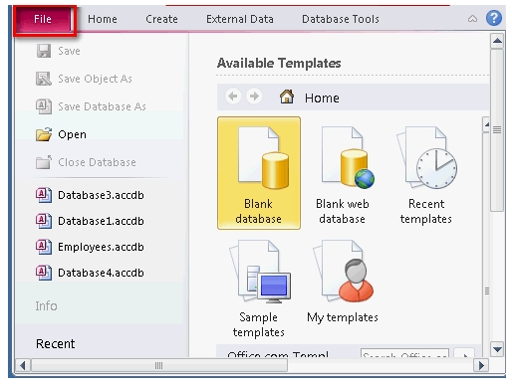
Task: Minimize the ribbon with the caret icon
Action: (x=472, y=19)
